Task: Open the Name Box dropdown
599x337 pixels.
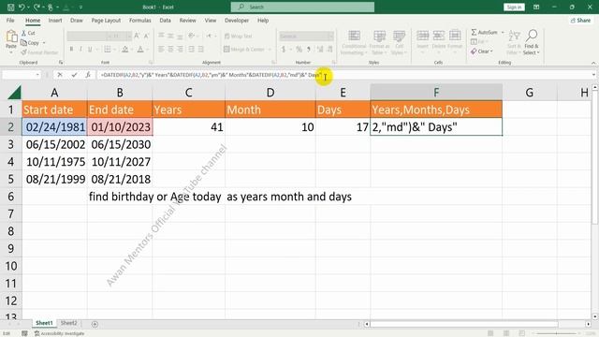Action: 37,75
